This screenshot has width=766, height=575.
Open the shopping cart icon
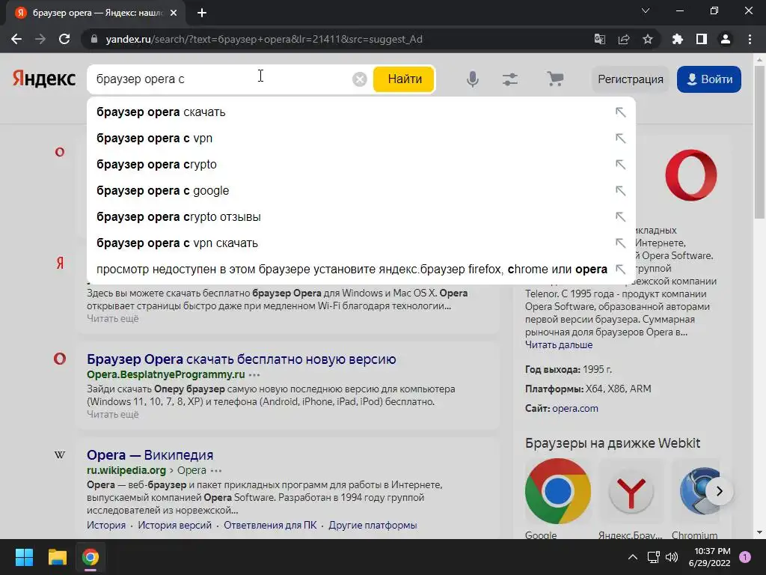tap(555, 79)
